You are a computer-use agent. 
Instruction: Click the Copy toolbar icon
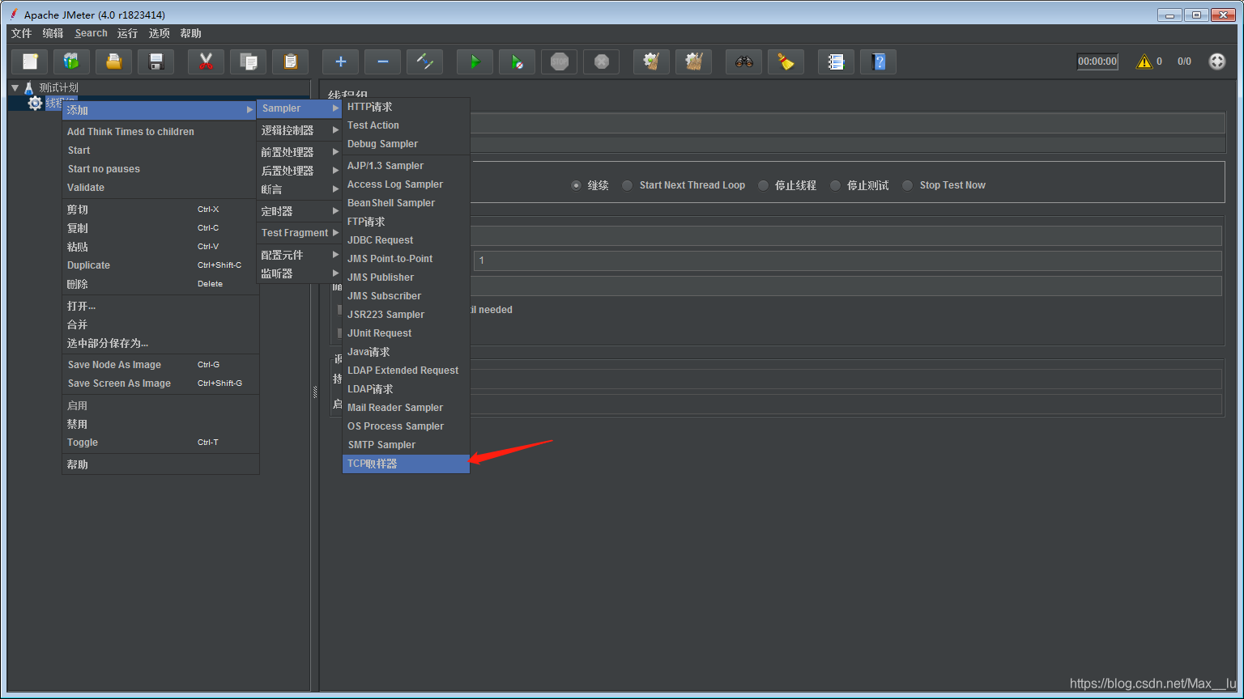pos(249,61)
